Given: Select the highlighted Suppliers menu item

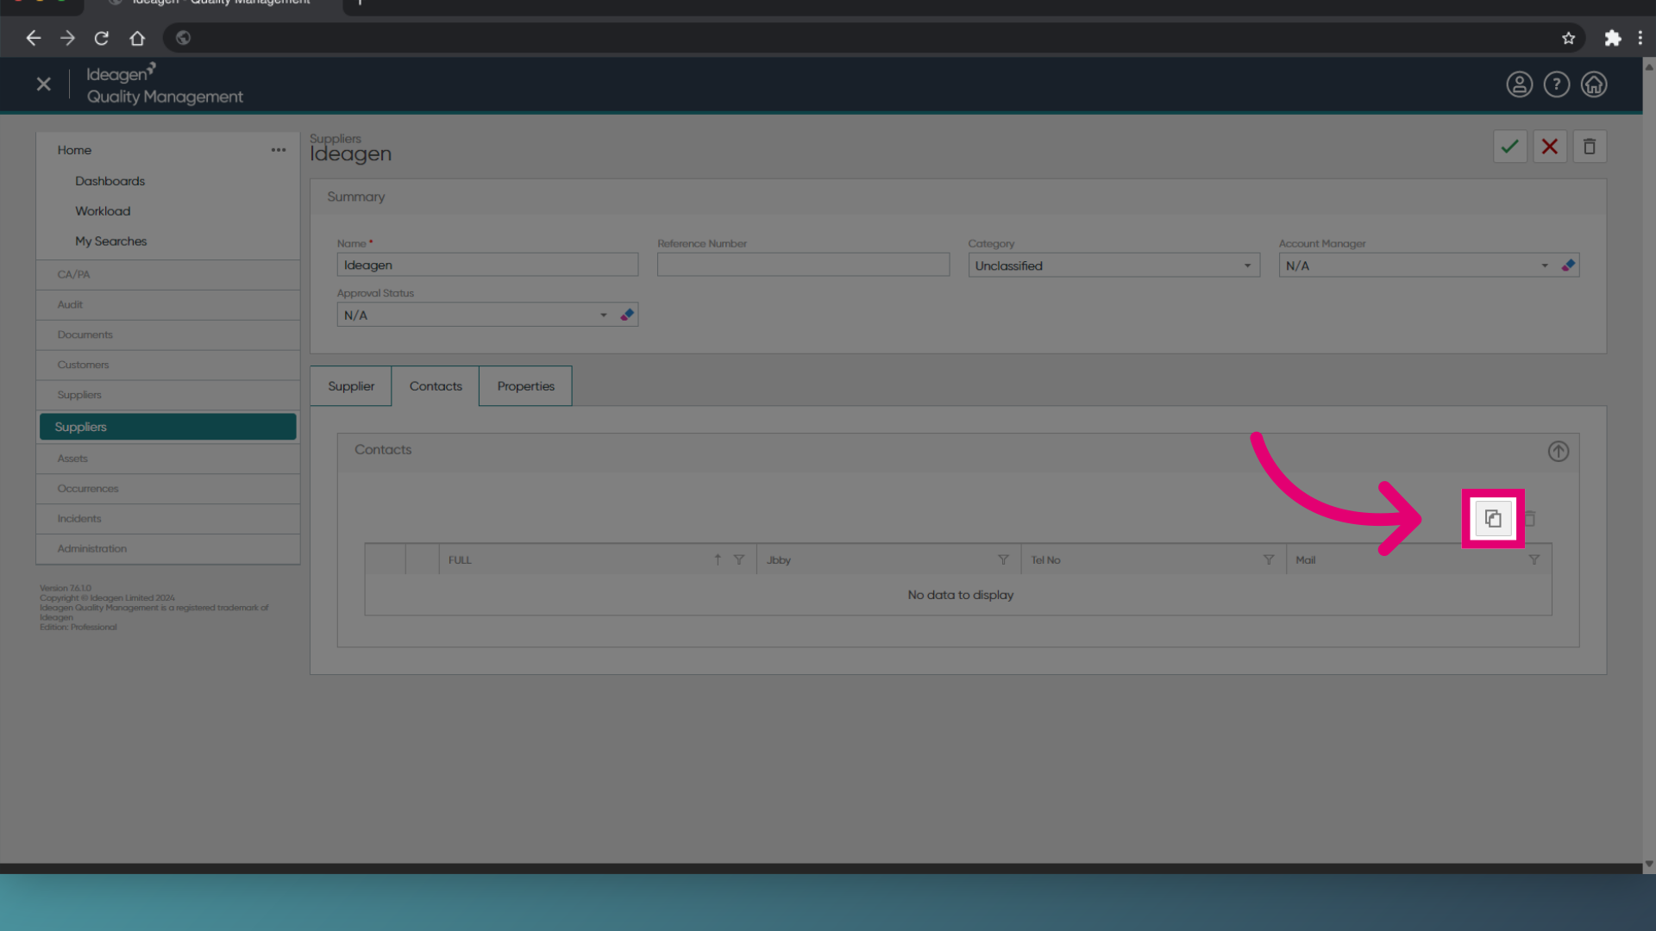Looking at the screenshot, I should click(168, 427).
